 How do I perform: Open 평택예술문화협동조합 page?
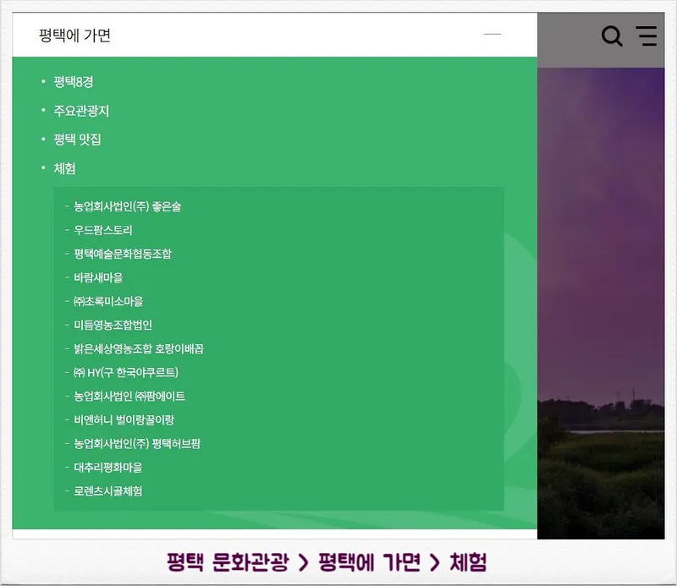point(123,254)
